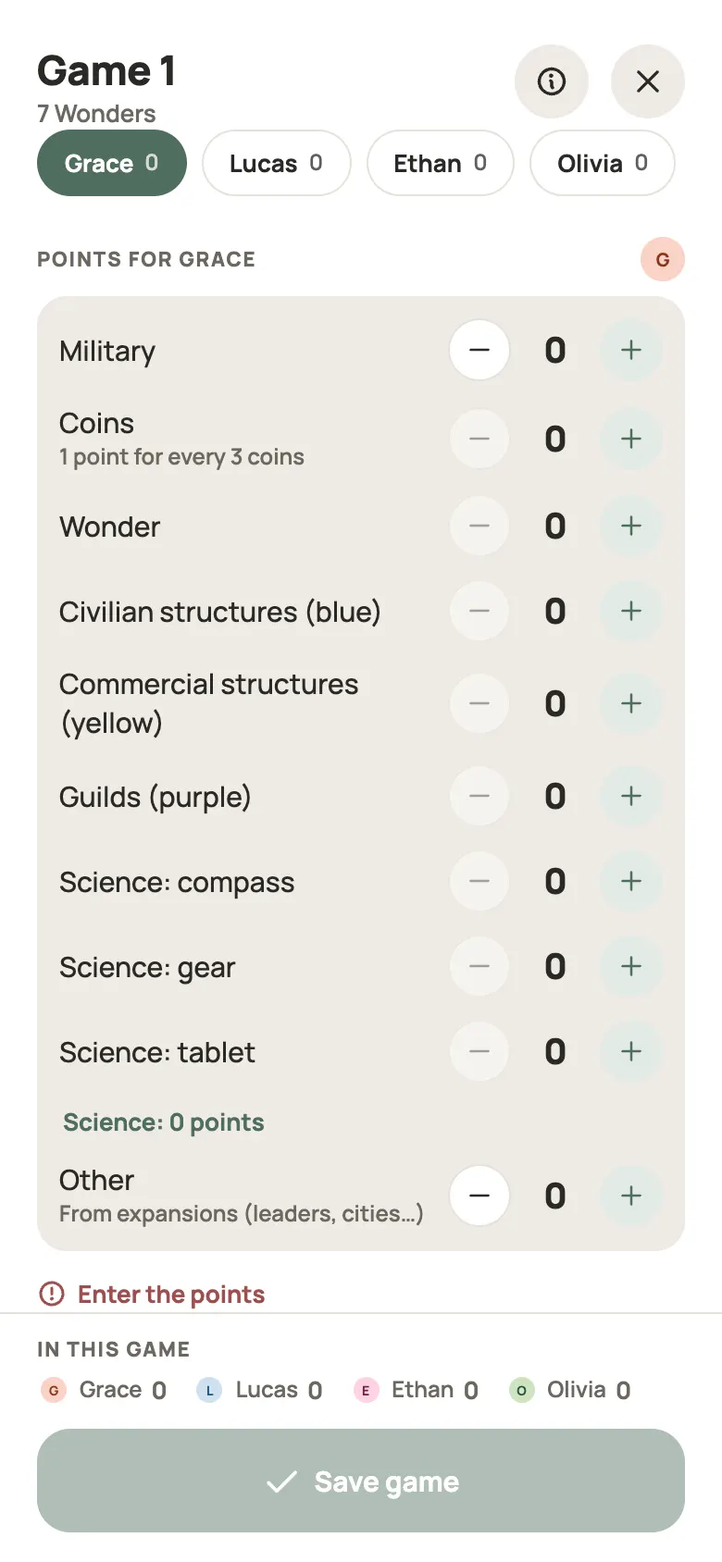Select the Olivia player tab
This screenshot has height=1562, width=722.
coord(603,163)
